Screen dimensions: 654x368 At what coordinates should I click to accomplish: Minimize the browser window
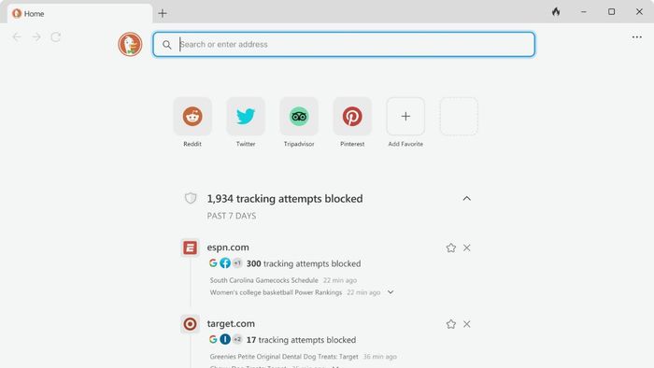[x=584, y=12]
